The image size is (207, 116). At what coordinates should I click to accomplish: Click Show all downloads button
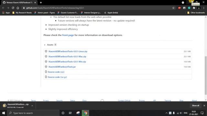click(195, 106)
